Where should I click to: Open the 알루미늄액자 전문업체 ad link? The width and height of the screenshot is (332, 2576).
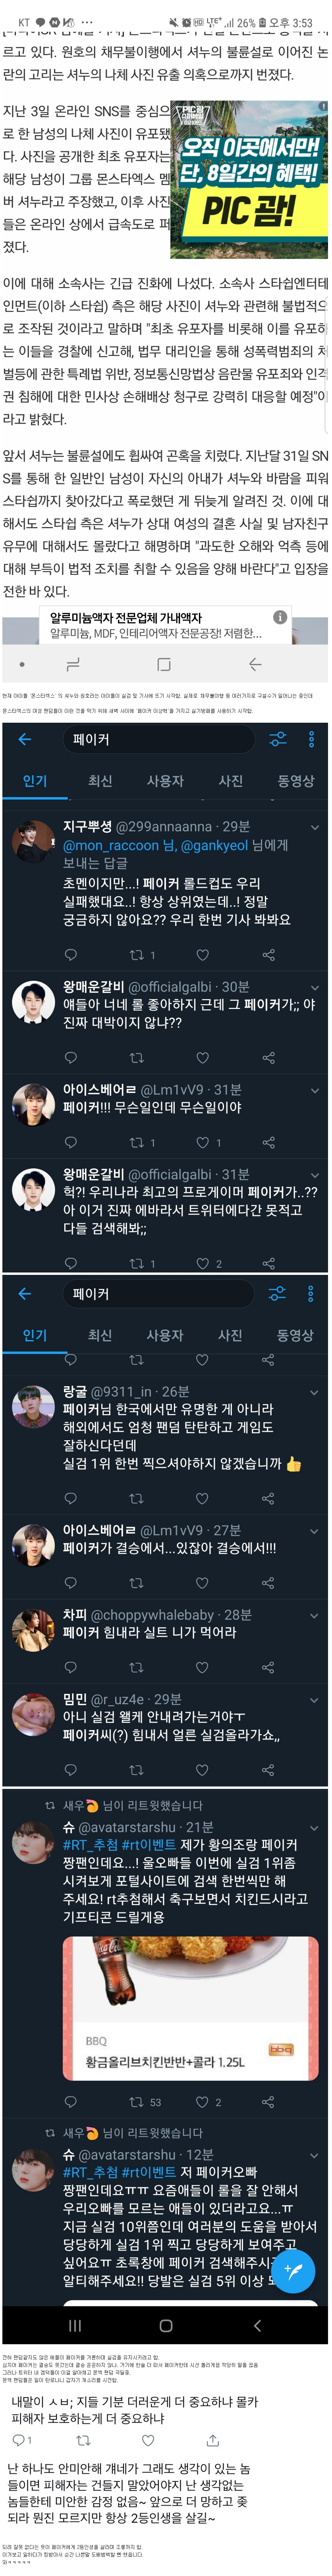coord(155,625)
